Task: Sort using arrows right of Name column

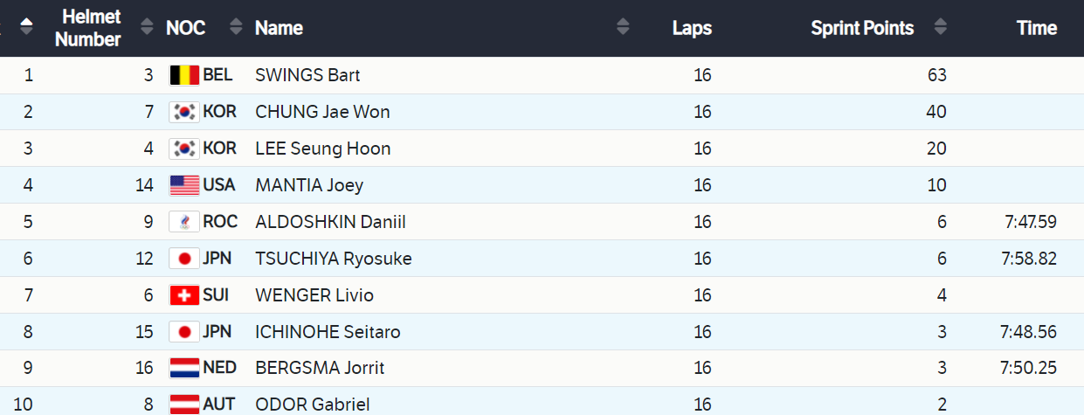Action: click(x=622, y=27)
